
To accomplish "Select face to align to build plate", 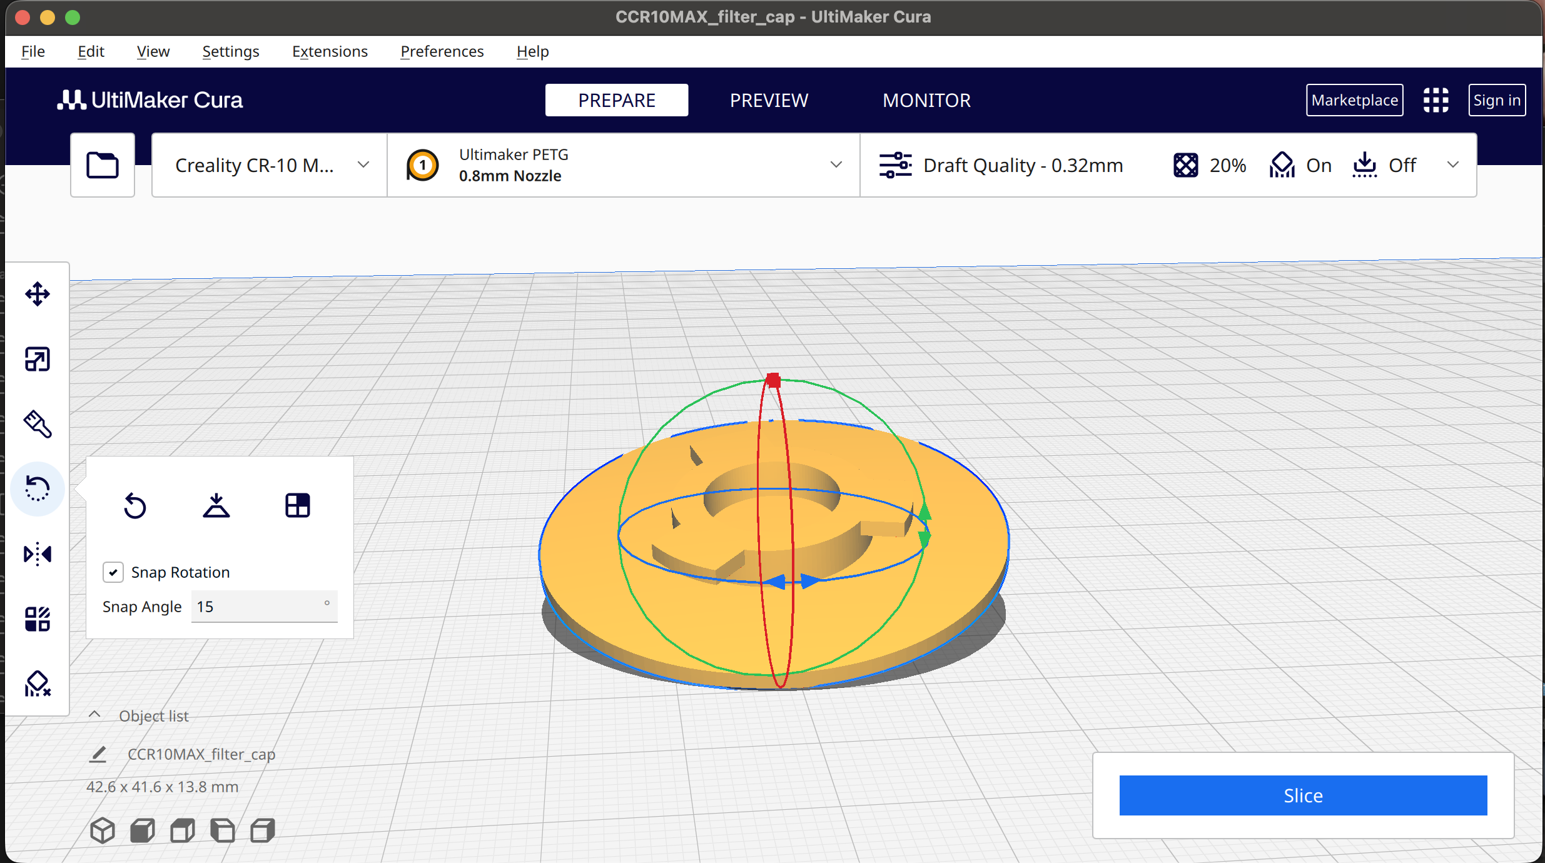I will [x=298, y=505].
